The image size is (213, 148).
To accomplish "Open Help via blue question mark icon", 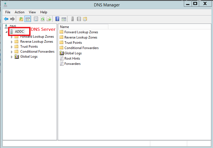I will [x=57, y=19].
